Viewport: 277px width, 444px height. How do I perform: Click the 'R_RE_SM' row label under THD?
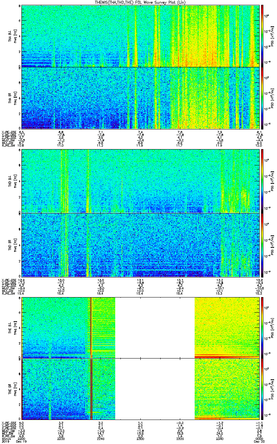tap(8, 294)
